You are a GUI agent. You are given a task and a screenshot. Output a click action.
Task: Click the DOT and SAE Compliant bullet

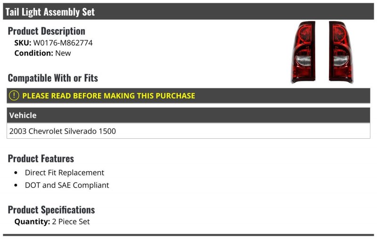click(x=67, y=185)
